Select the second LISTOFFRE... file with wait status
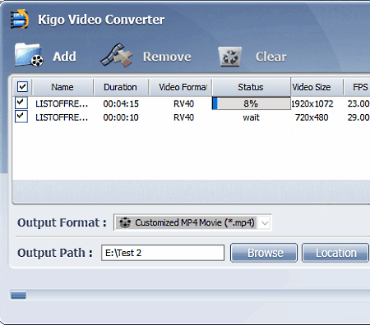This screenshot has width=370, height=325. point(62,117)
